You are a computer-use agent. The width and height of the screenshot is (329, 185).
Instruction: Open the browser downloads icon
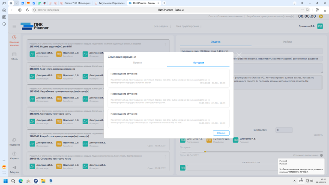[x=325, y=10]
